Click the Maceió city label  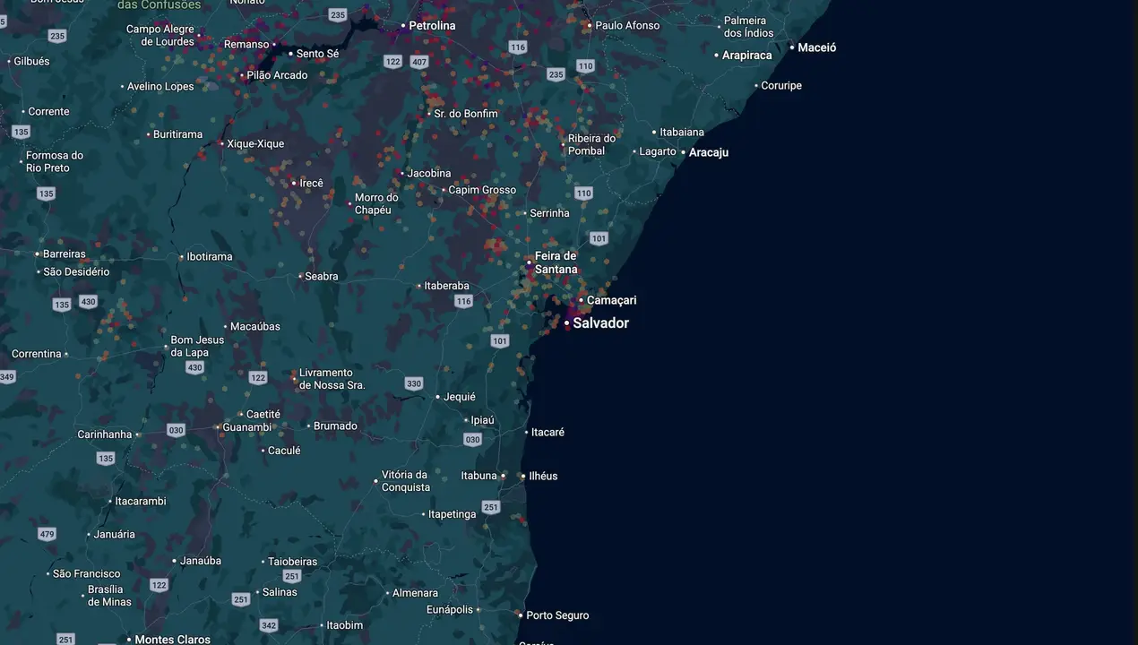[x=817, y=47]
